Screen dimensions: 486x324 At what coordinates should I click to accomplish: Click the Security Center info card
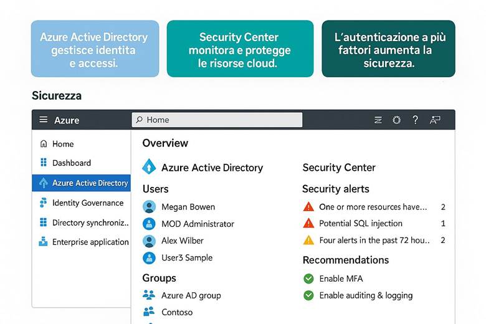[x=240, y=50]
